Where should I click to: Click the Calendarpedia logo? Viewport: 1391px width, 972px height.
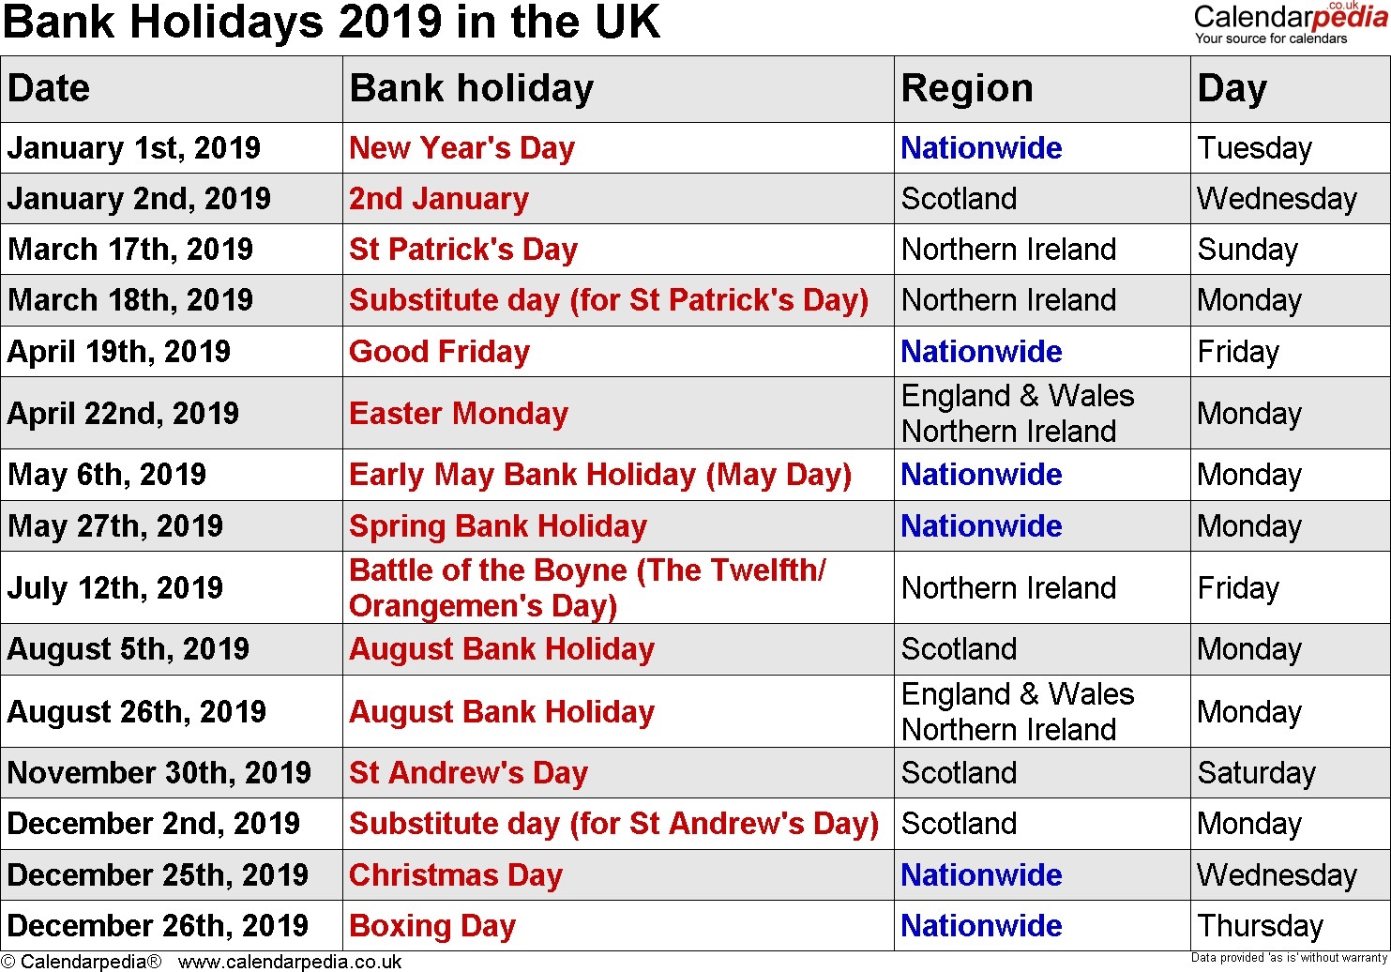[1291, 23]
